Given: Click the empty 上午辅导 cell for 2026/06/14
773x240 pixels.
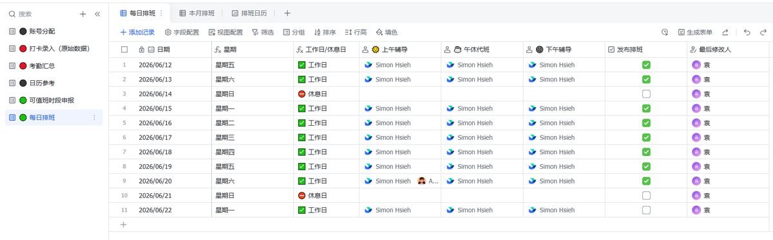Looking at the screenshot, I should tap(400, 94).
